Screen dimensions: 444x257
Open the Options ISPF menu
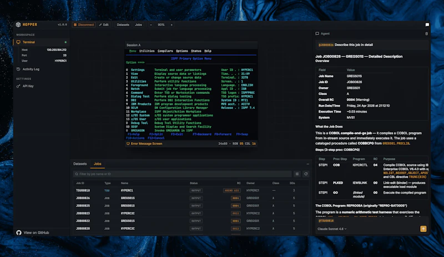point(182,51)
